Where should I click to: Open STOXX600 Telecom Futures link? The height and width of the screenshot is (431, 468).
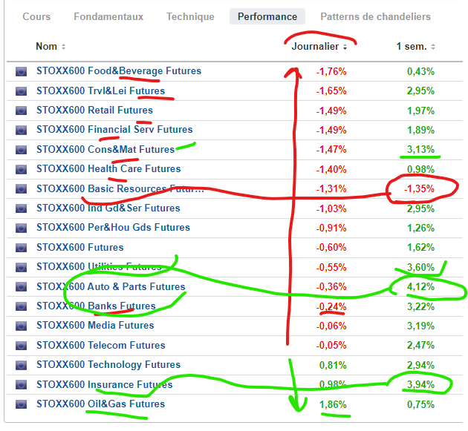tap(100, 345)
